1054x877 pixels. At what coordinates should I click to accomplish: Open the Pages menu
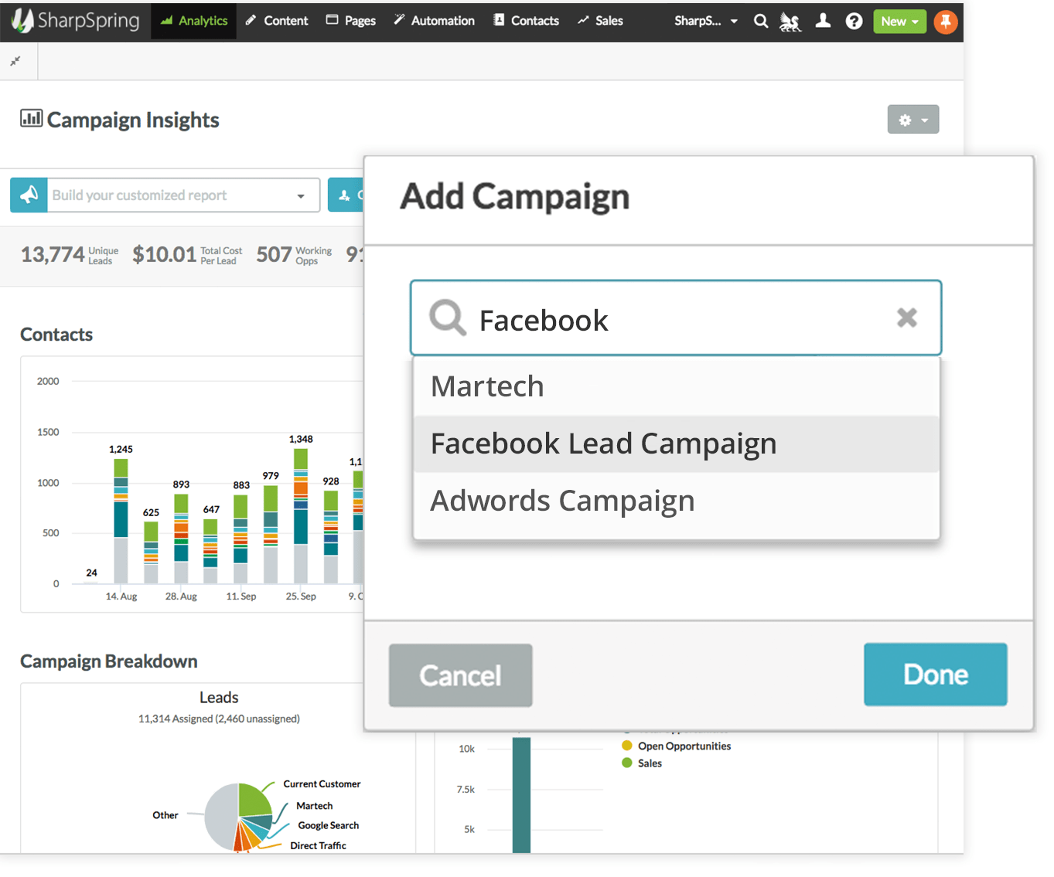(x=351, y=21)
